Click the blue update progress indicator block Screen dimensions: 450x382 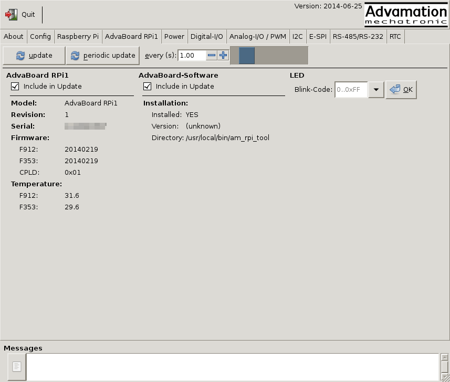point(247,56)
